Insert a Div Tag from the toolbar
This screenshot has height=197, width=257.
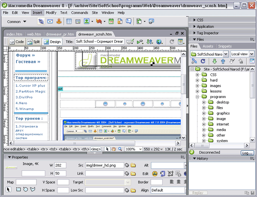pos(78,21)
